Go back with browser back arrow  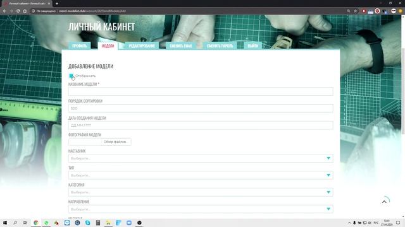(4, 11)
